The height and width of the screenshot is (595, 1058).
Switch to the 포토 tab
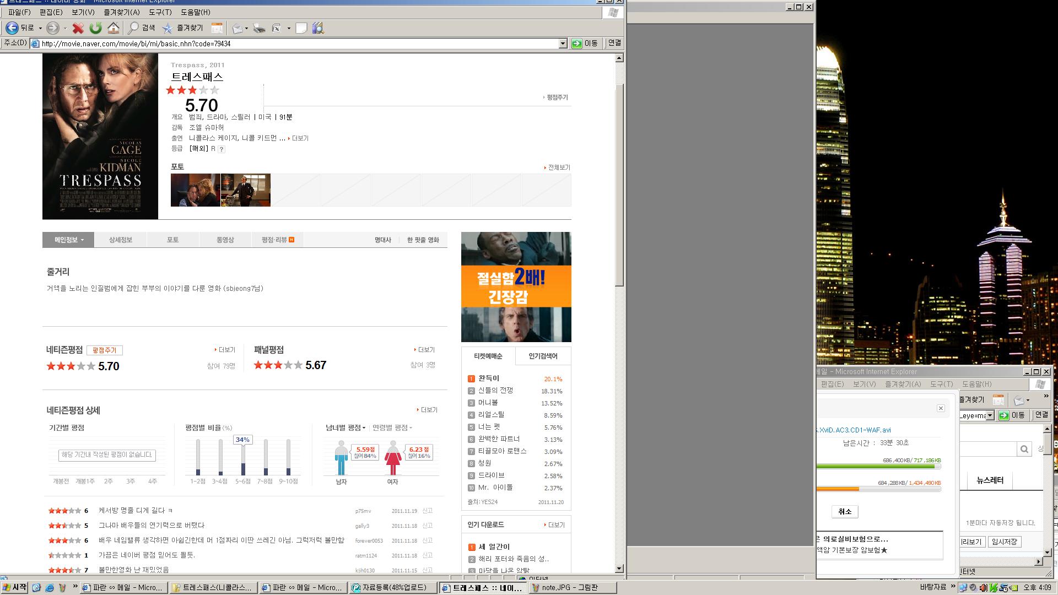pyautogui.click(x=172, y=240)
